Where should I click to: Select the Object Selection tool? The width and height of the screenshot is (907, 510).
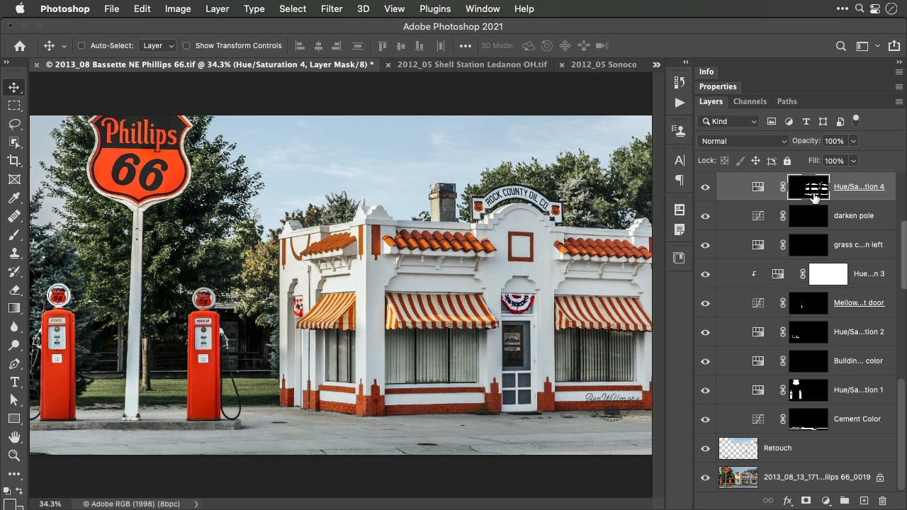click(x=14, y=142)
